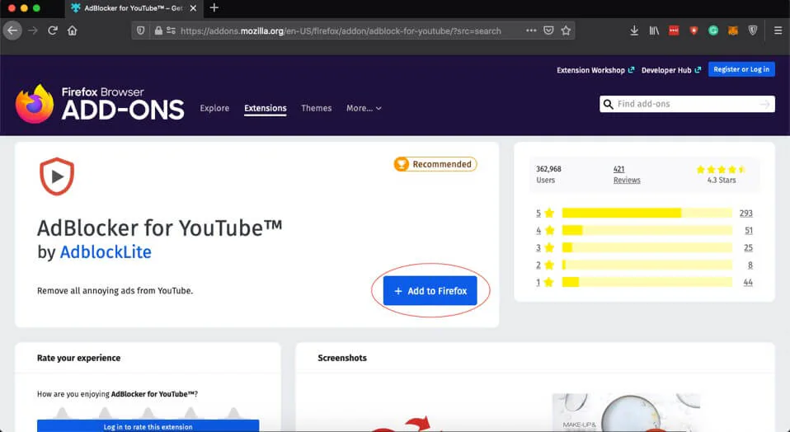The image size is (790, 432).
Task: Open the Firefox hamburger menu
Action: point(778,31)
